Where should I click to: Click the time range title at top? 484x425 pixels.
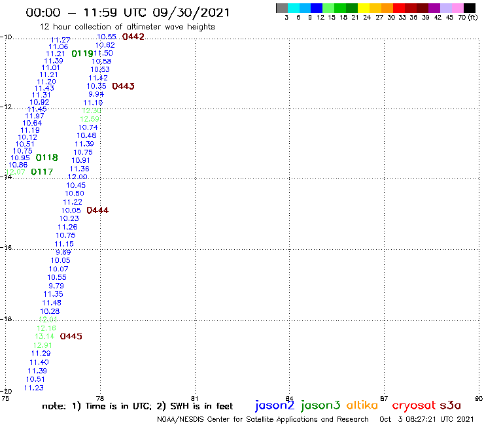[128, 12]
